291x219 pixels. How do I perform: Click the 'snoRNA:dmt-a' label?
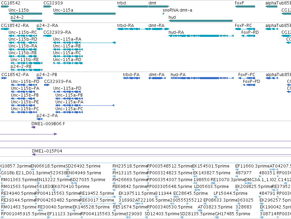(x=177, y=10)
